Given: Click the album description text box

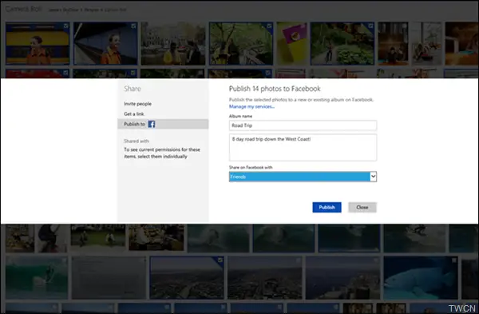Looking at the screenshot, I should [303, 147].
